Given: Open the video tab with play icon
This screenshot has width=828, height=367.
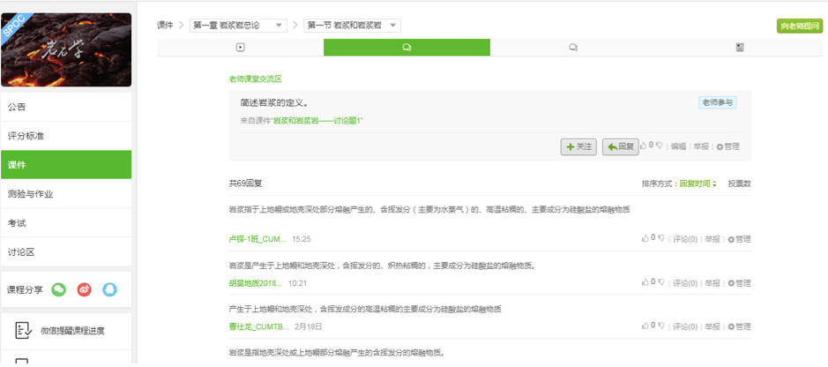Looking at the screenshot, I should [240, 48].
